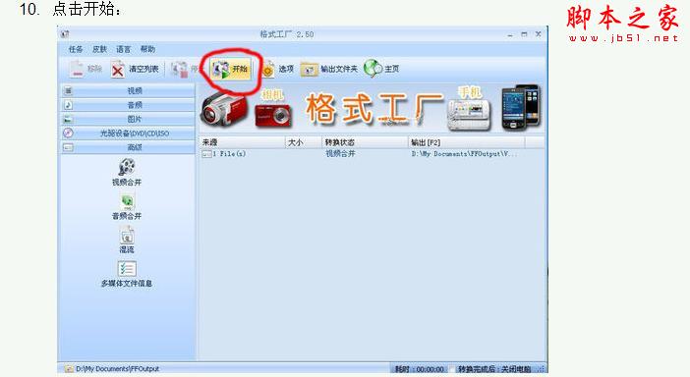The width and height of the screenshot is (690, 377).
Task: Click the 转换状态 column header
Action: [365, 142]
